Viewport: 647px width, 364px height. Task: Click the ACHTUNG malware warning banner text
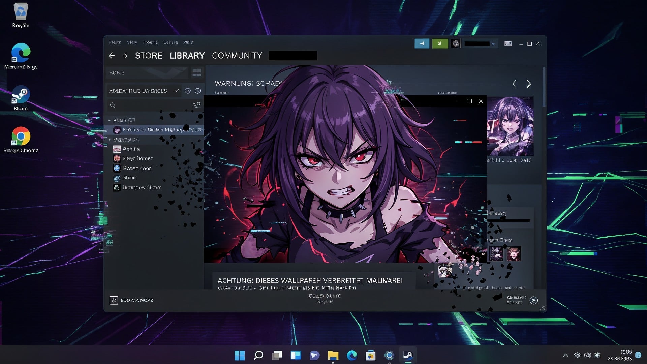pyautogui.click(x=310, y=281)
